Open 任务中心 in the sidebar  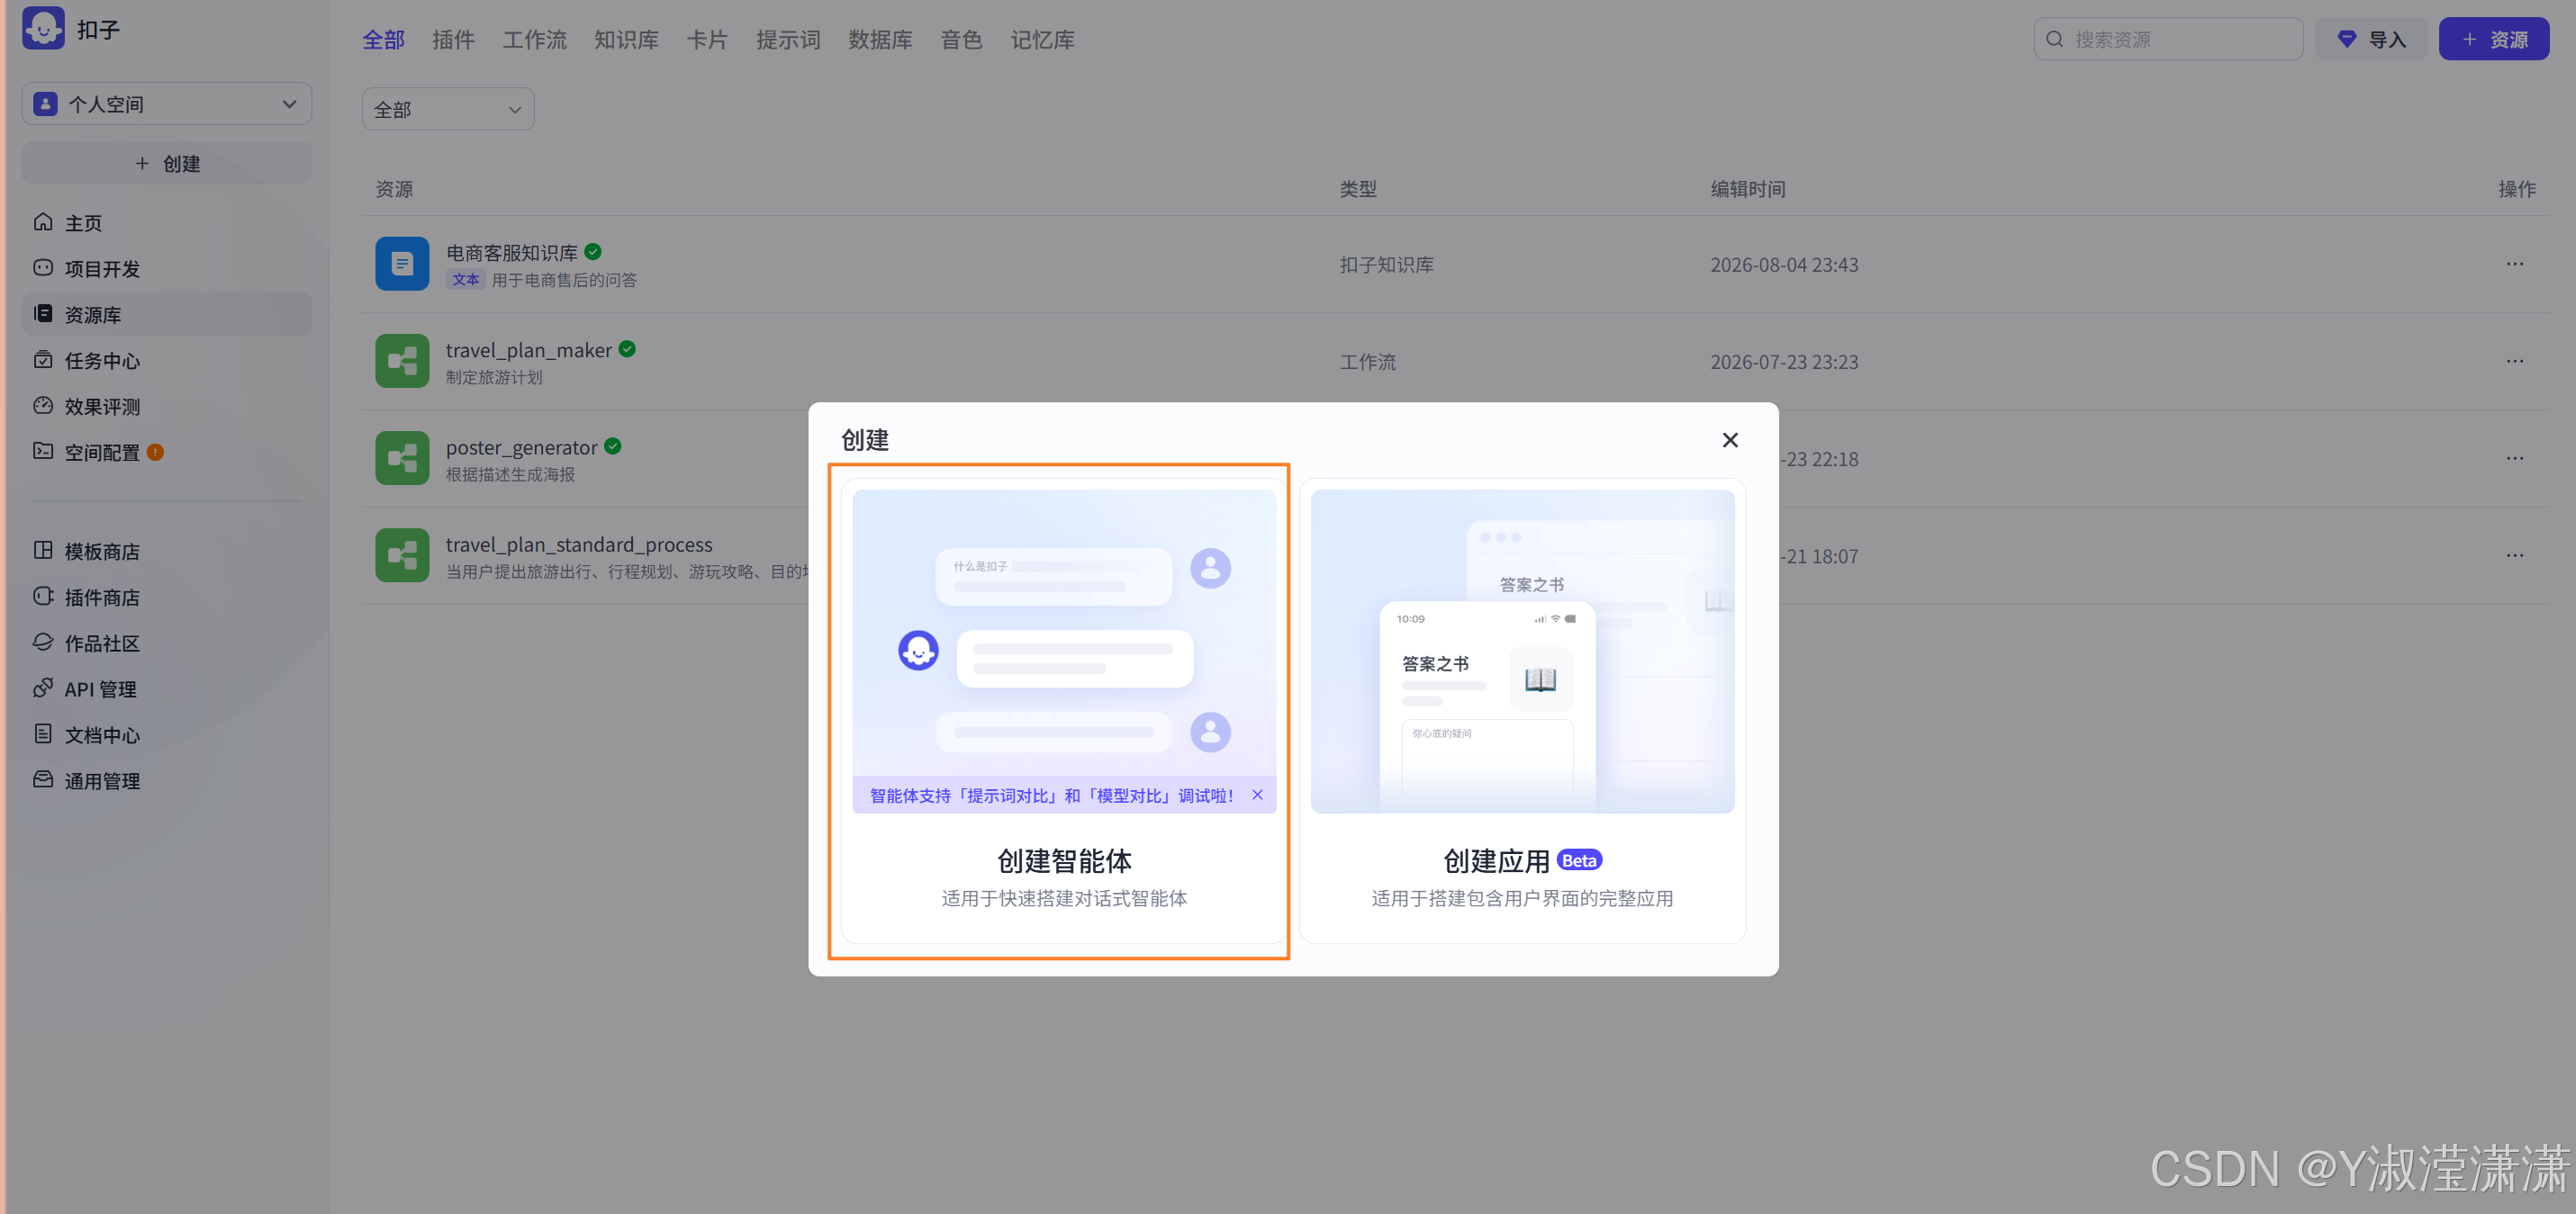(167, 361)
